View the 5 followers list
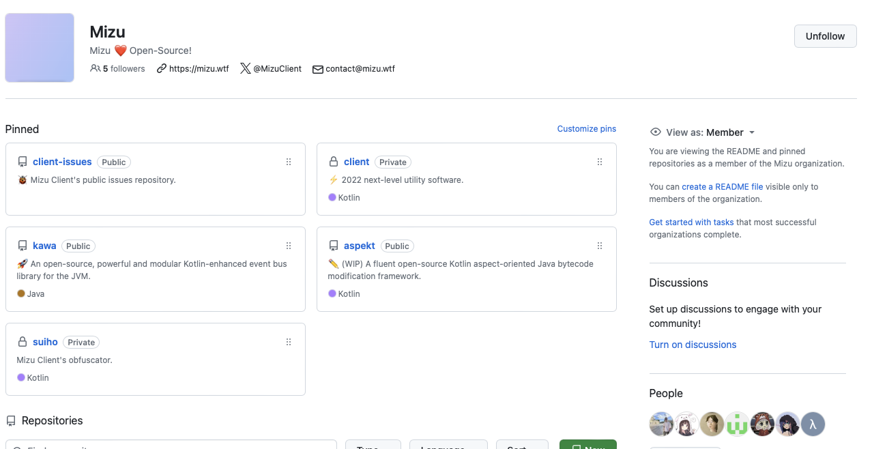 [123, 69]
